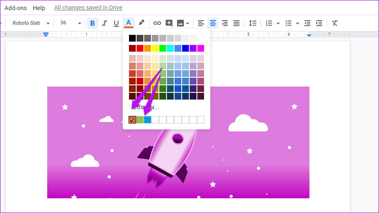The image size is (379, 213).
Task: Select the highlight color pen icon
Action: [142, 23]
